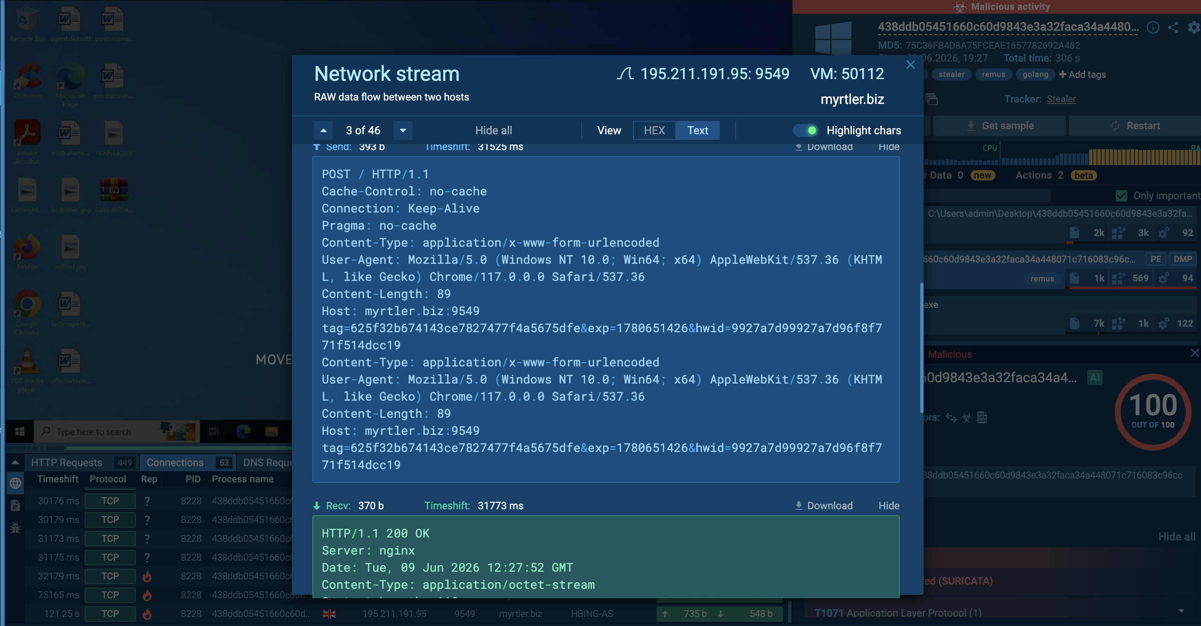1201x626 pixels.
Task: Click the question mark in 30176 ms row
Action: point(147,501)
